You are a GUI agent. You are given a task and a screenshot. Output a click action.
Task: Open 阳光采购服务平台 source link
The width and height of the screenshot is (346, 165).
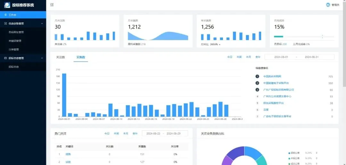[x=273, y=103]
